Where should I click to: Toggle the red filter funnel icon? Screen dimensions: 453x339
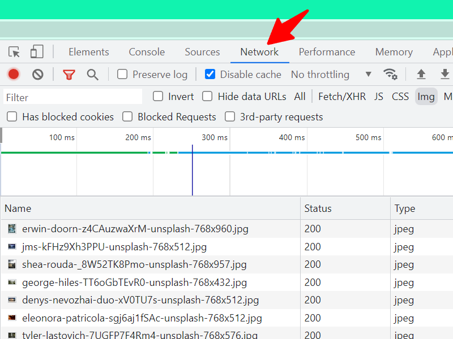pyautogui.click(x=69, y=75)
